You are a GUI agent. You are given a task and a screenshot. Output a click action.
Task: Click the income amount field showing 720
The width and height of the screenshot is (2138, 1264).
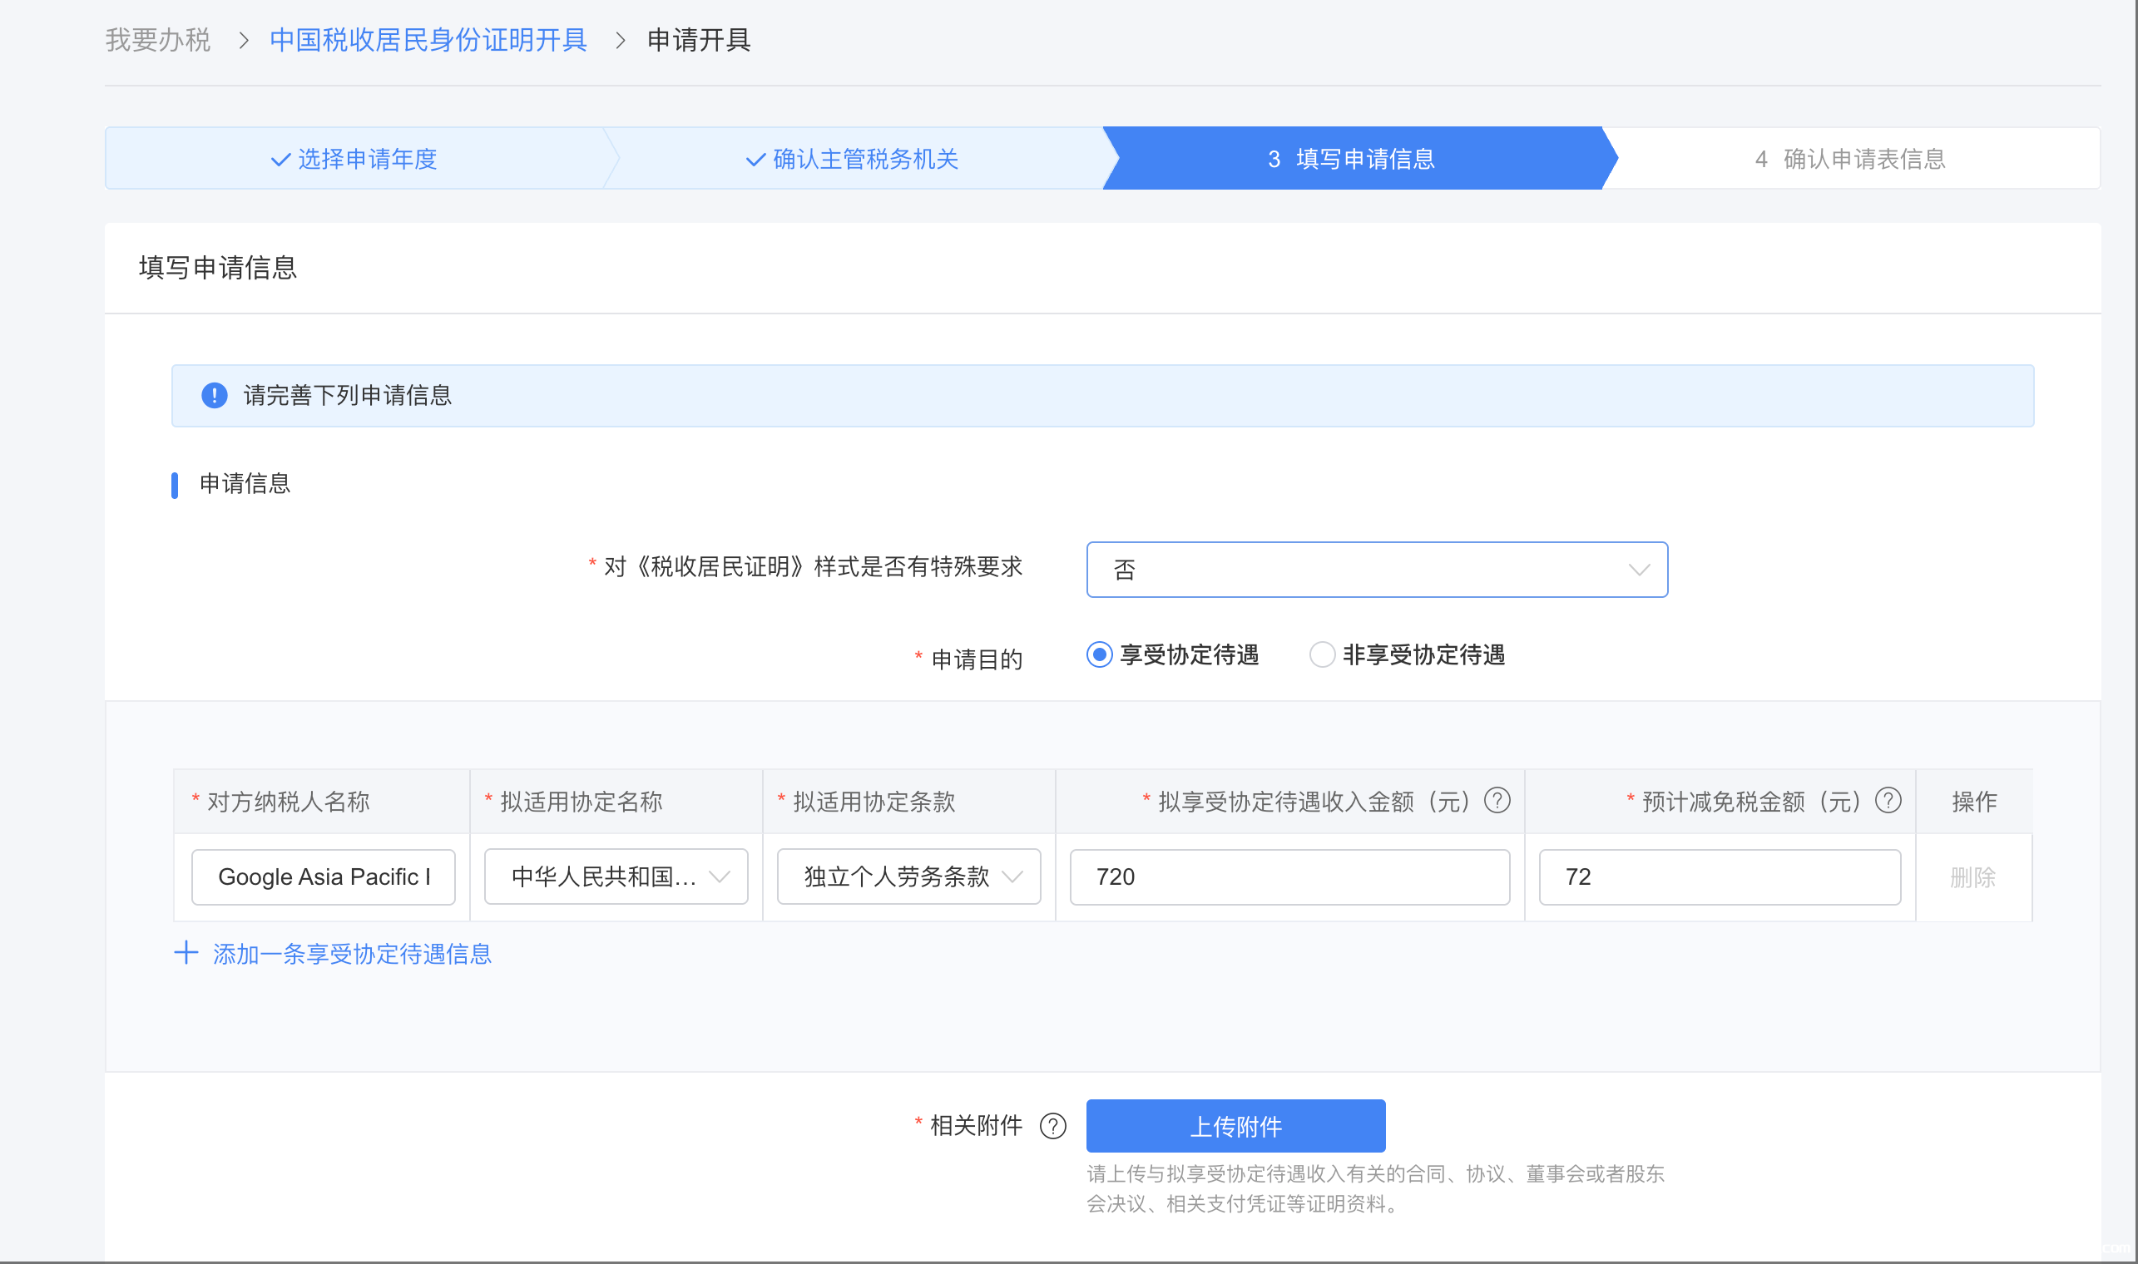coord(1289,876)
